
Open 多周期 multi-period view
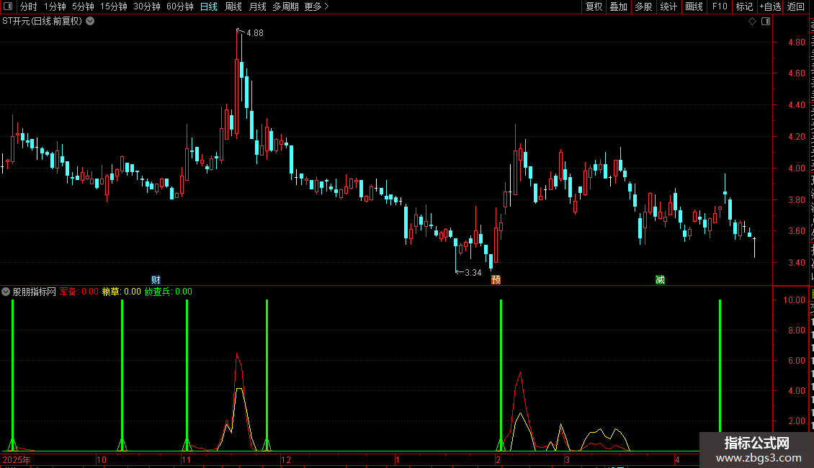point(285,6)
